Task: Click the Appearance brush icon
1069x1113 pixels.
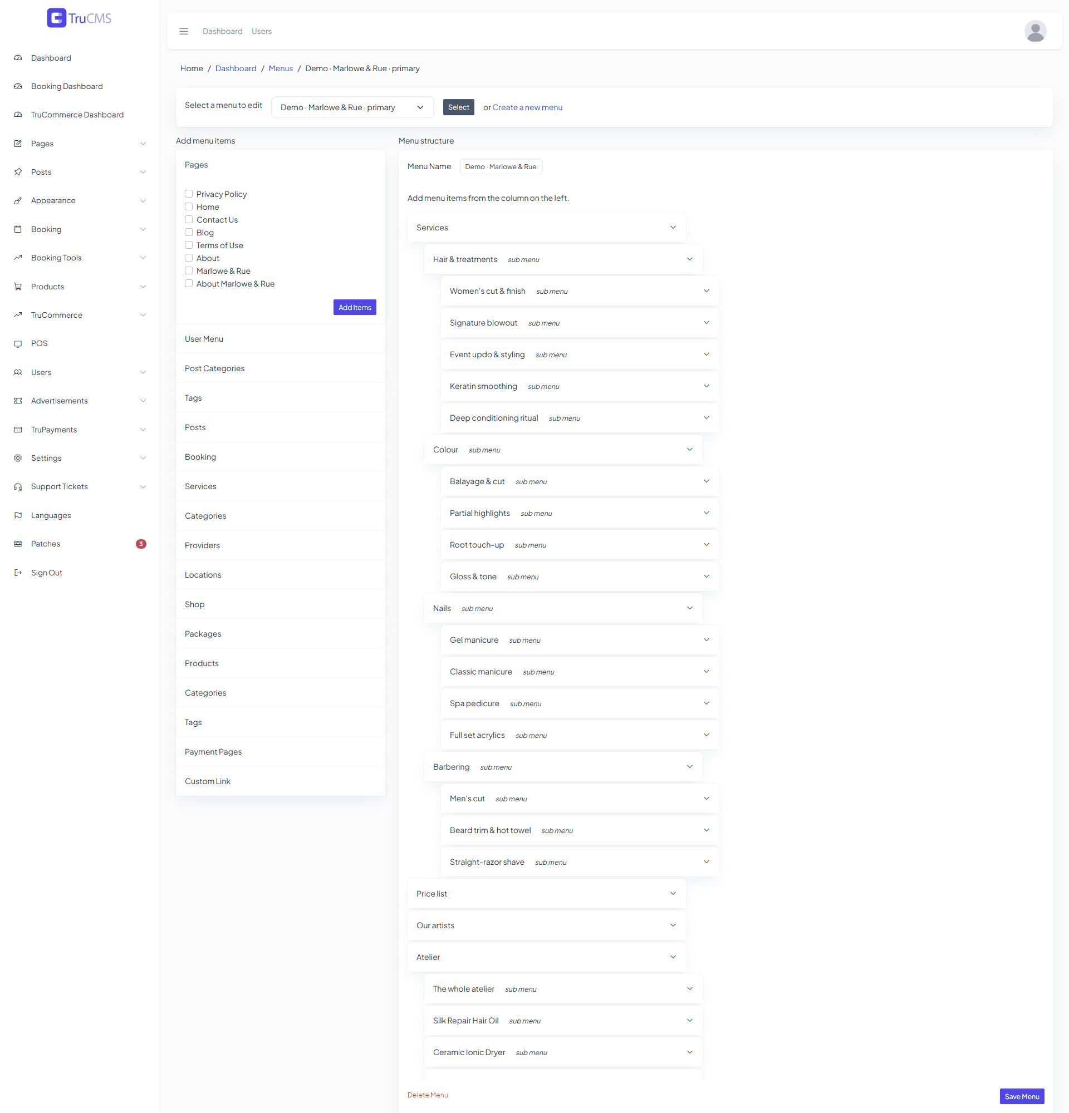Action: pos(18,200)
